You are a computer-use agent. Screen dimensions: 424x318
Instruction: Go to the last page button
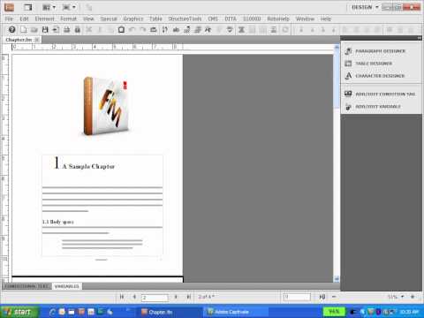189,297
